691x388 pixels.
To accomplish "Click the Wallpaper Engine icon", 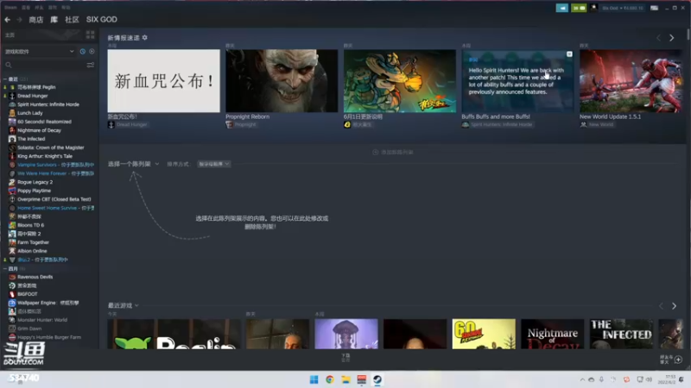I will pyautogui.click(x=12, y=303).
